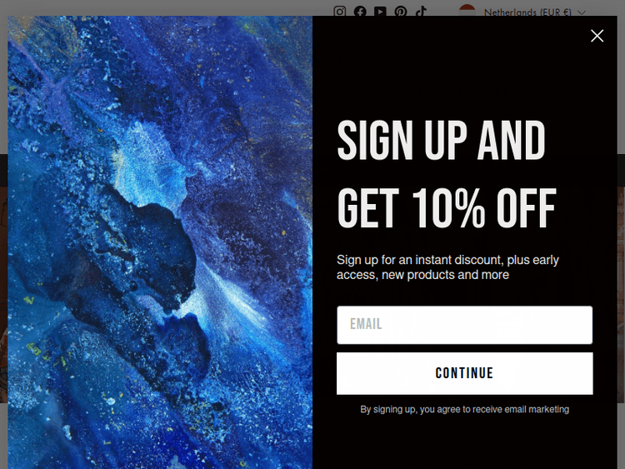Select the "SIGN UP AND" headline line

(441, 140)
